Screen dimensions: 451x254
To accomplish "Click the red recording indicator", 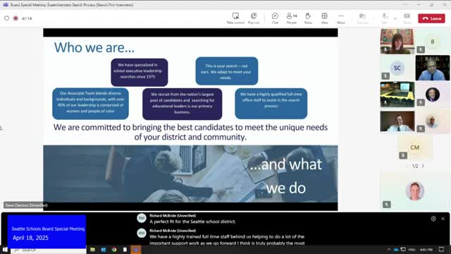I will (16, 18).
